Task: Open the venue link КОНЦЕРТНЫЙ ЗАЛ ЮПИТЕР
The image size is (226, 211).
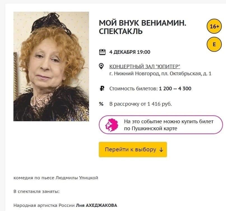Action: 145,66
